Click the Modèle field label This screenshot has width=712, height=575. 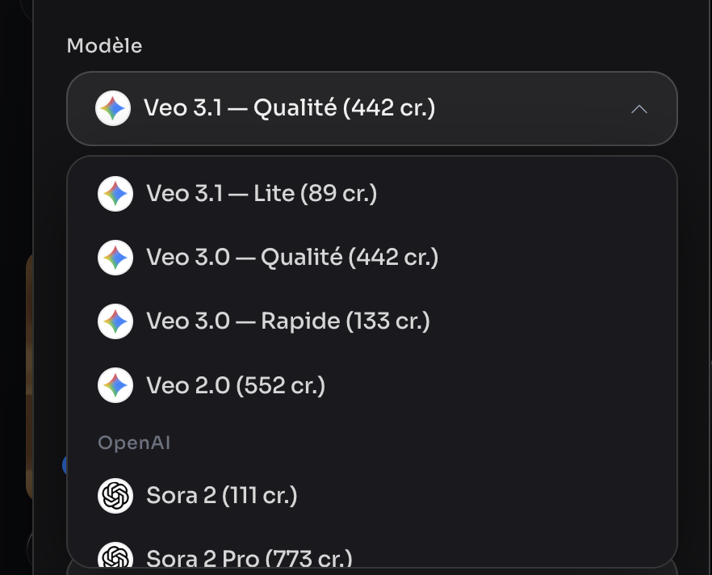(x=104, y=46)
